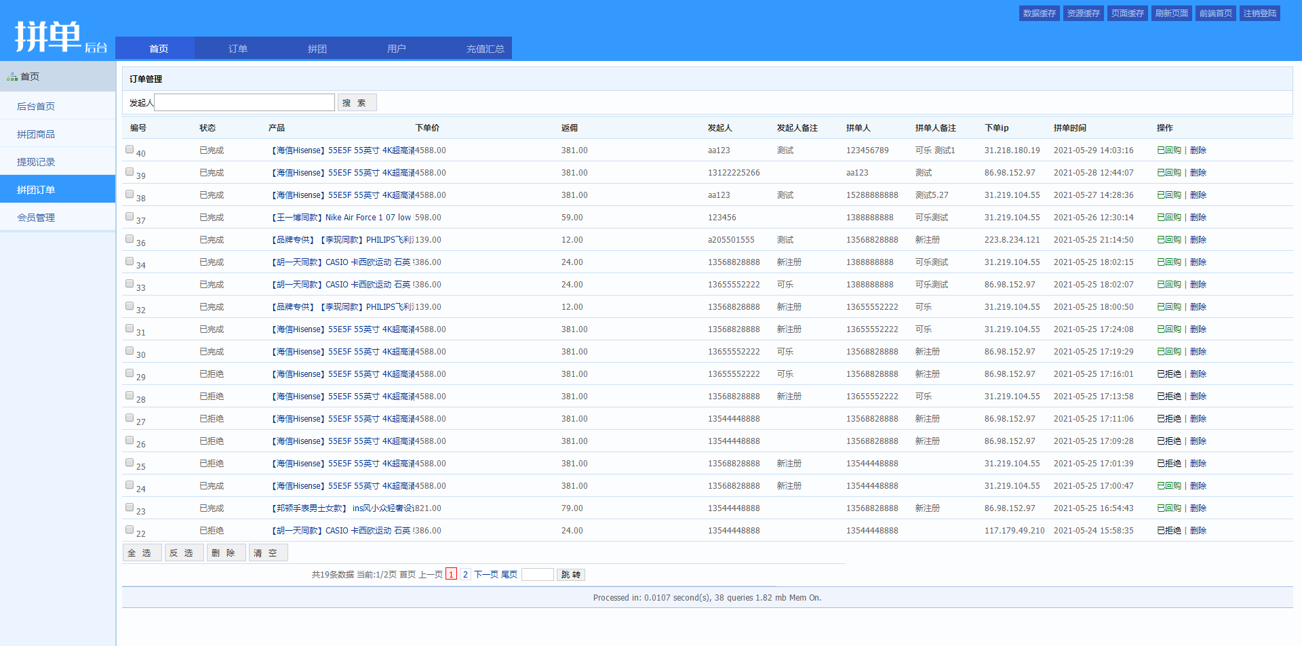Click the 数据缓存 button at top right
Viewport: 1302px width, 646px height.
(x=1039, y=14)
